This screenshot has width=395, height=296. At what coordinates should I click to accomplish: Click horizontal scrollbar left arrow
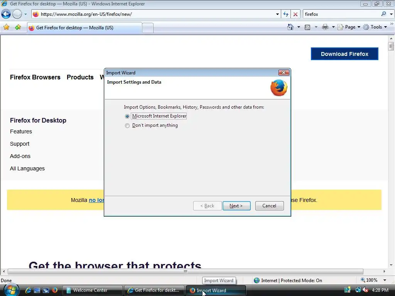3,271
